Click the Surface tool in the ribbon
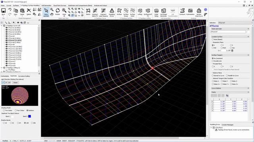Screen dimensions: 254x142 click(119, 11)
